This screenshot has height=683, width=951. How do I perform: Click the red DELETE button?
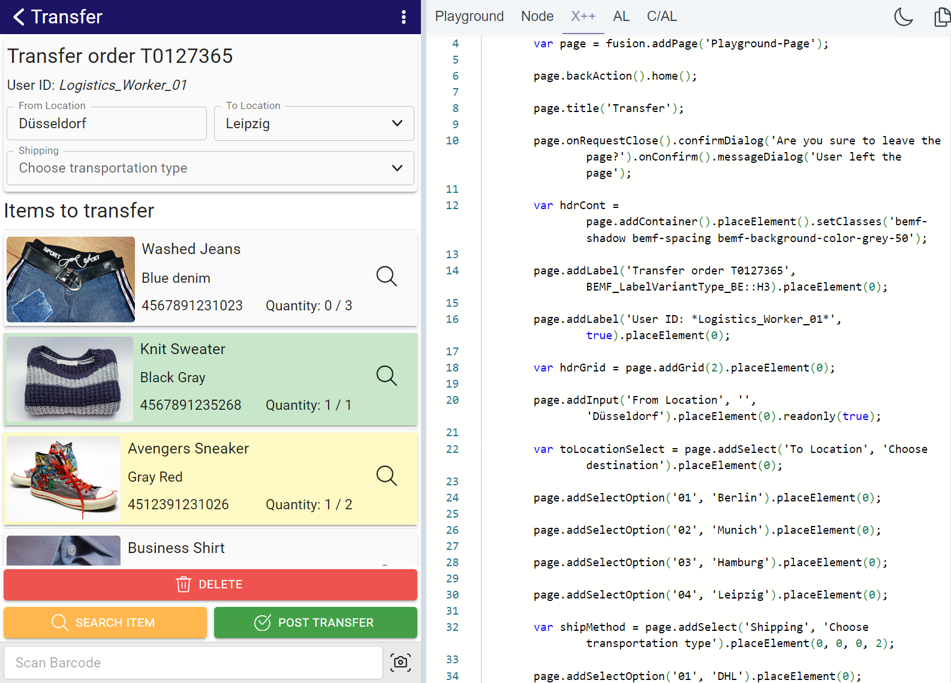click(210, 584)
